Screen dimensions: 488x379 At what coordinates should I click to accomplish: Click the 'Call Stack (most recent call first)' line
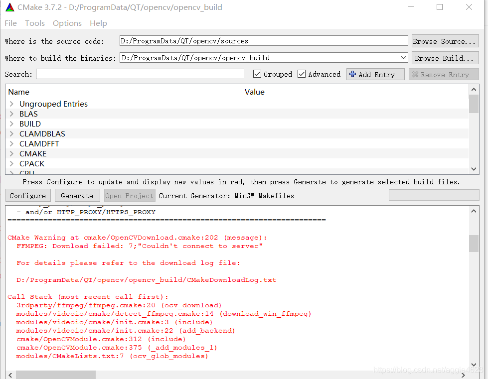tap(88, 297)
